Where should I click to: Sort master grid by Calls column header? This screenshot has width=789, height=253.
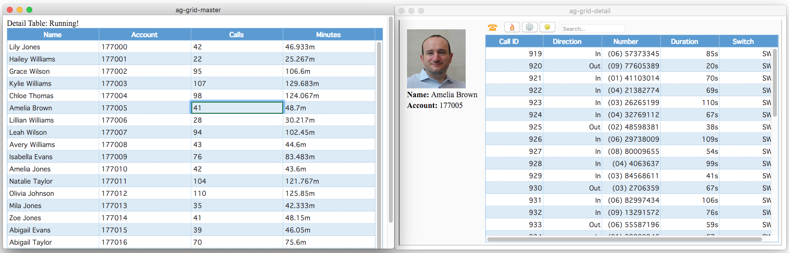pos(237,35)
